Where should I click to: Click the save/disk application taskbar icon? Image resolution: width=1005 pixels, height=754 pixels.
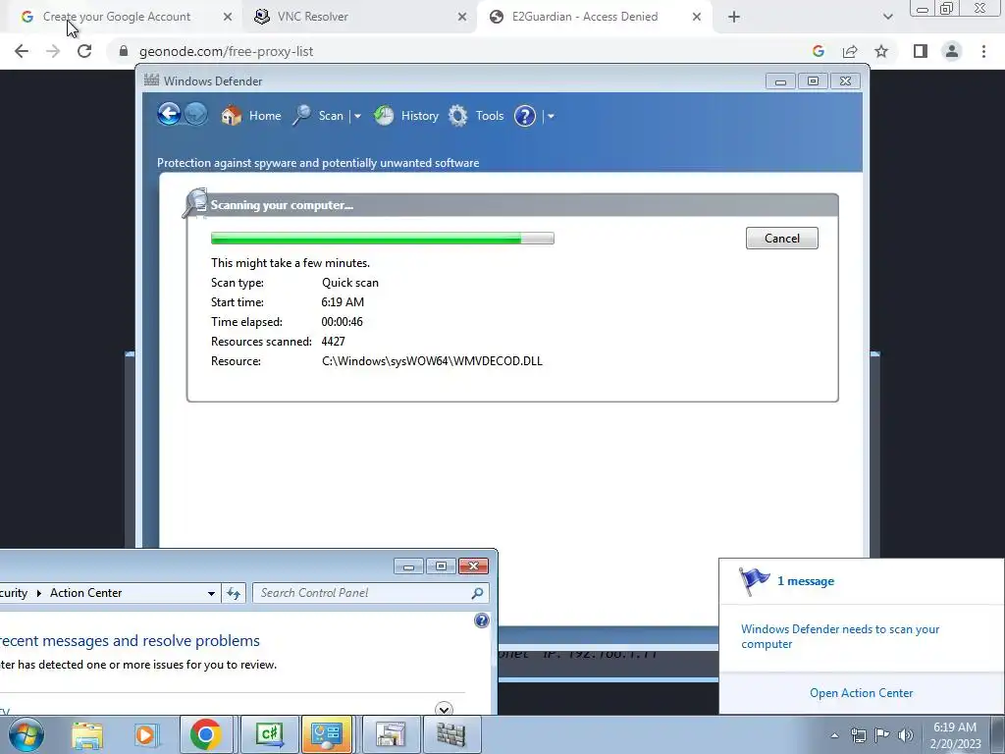[391, 734]
